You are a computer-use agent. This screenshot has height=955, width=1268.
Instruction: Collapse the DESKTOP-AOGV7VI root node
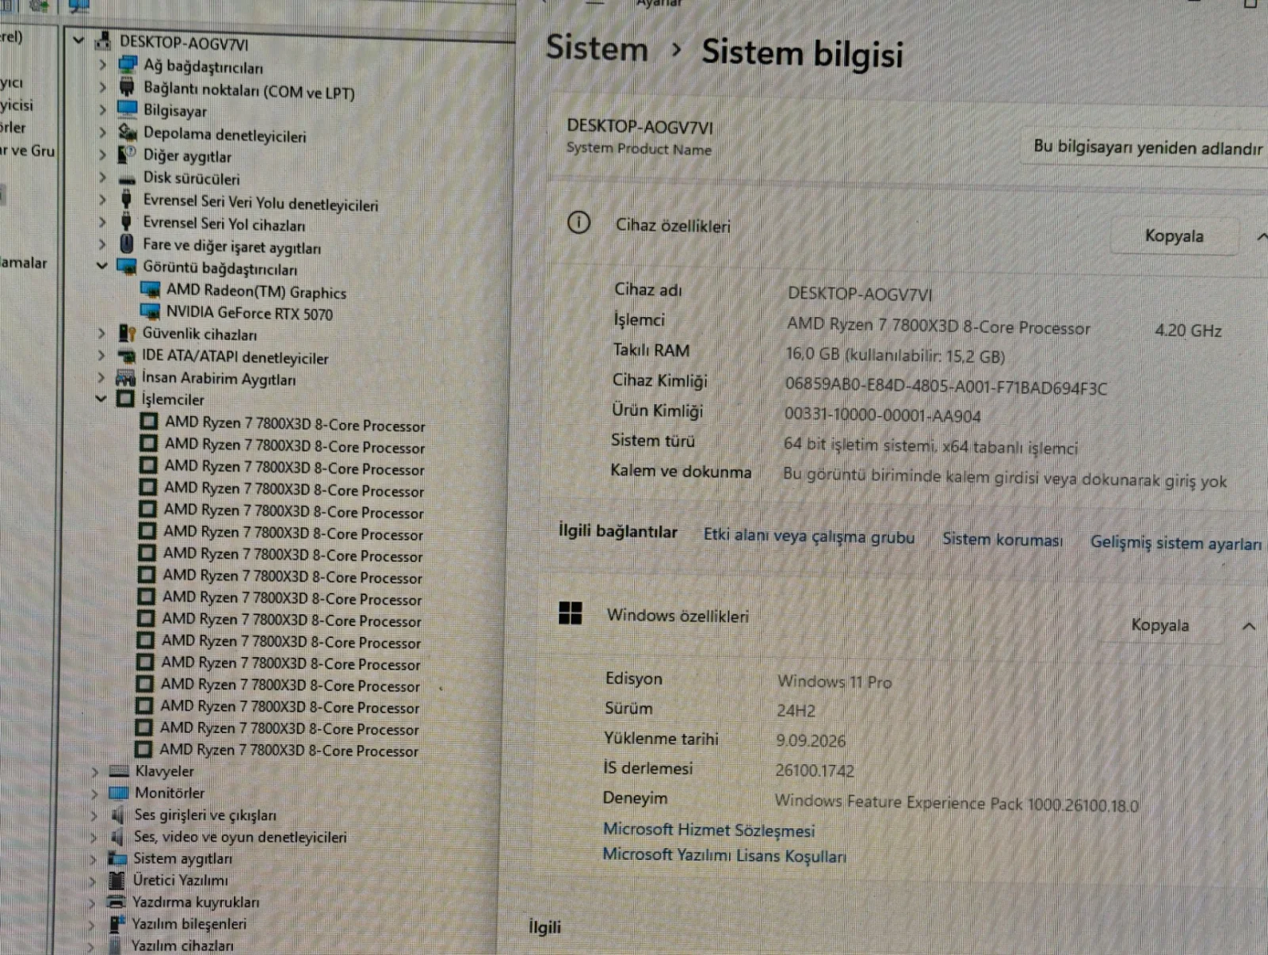pyautogui.click(x=78, y=39)
